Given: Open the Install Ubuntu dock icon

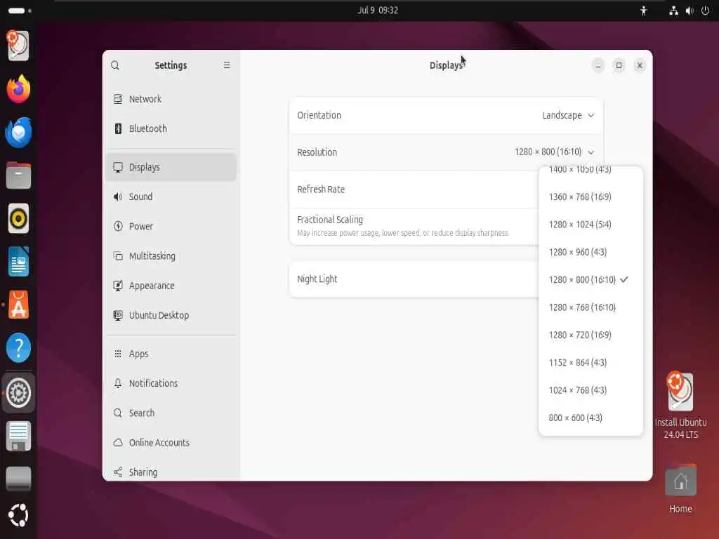Looking at the screenshot, I should tap(18, 45).
